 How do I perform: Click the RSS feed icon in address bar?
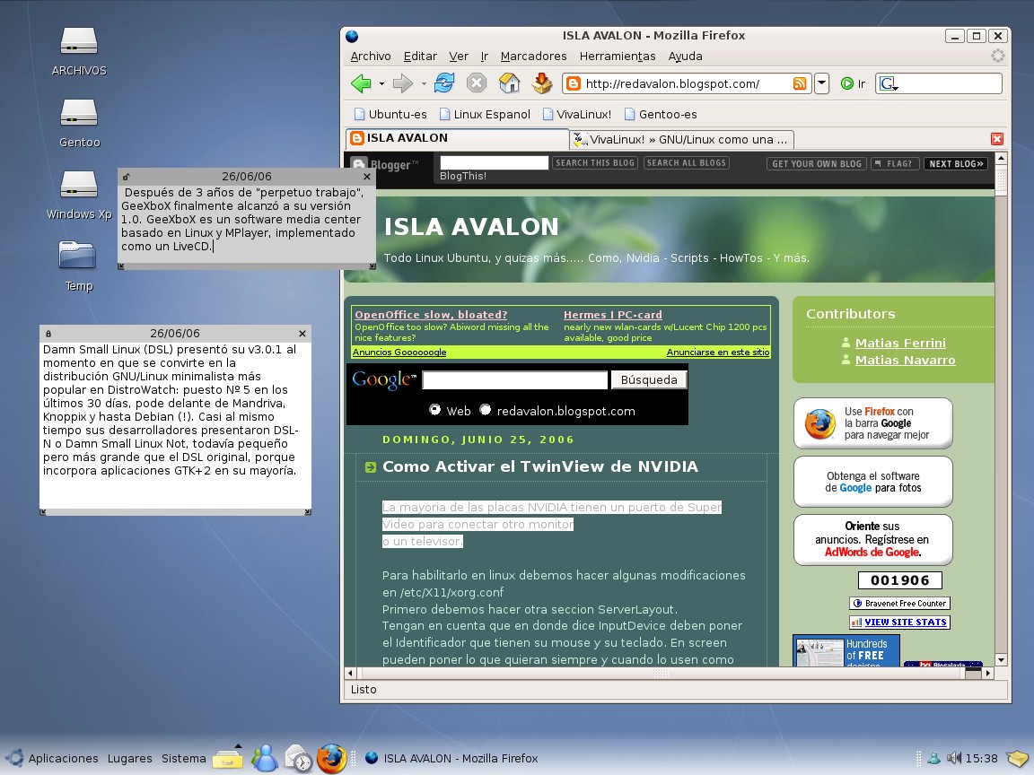(799, 83)
